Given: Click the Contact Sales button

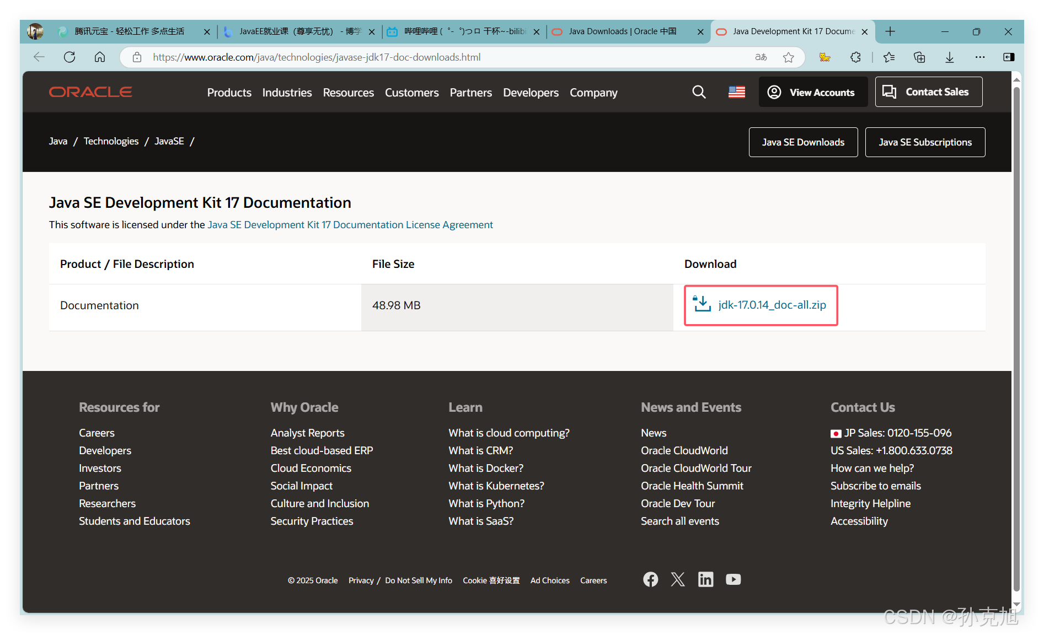Looking at the screenshot, I should (x=929, y=92).
